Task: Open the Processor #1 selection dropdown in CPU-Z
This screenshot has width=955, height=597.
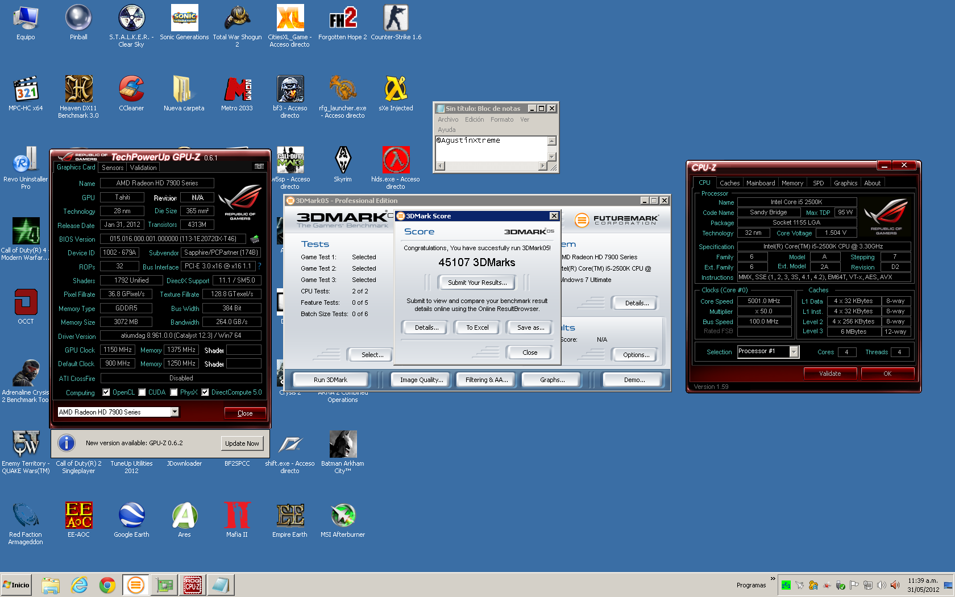Action: [794, 352]
